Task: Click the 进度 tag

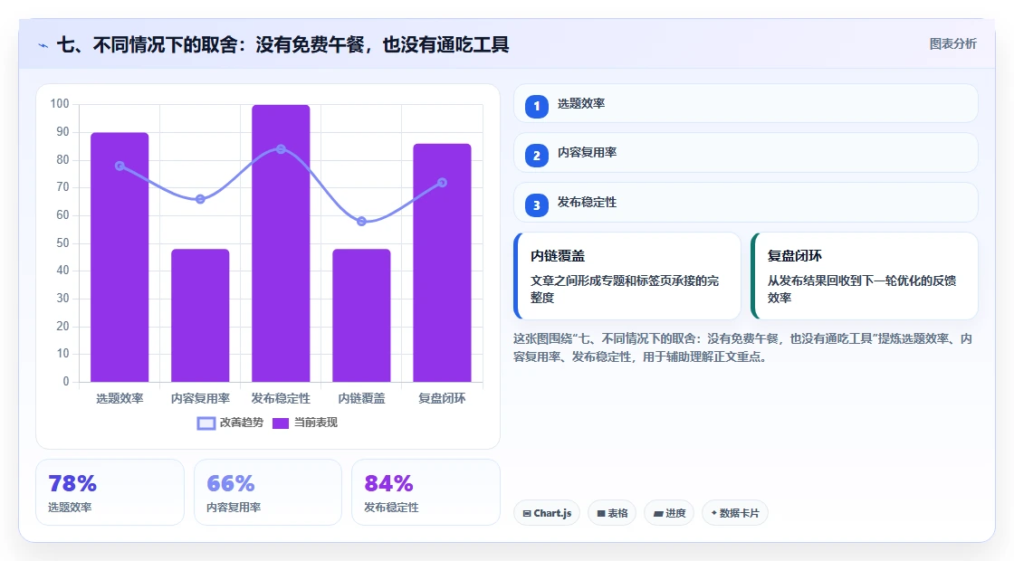Action: pyautogui.click(x=669, y=513)
